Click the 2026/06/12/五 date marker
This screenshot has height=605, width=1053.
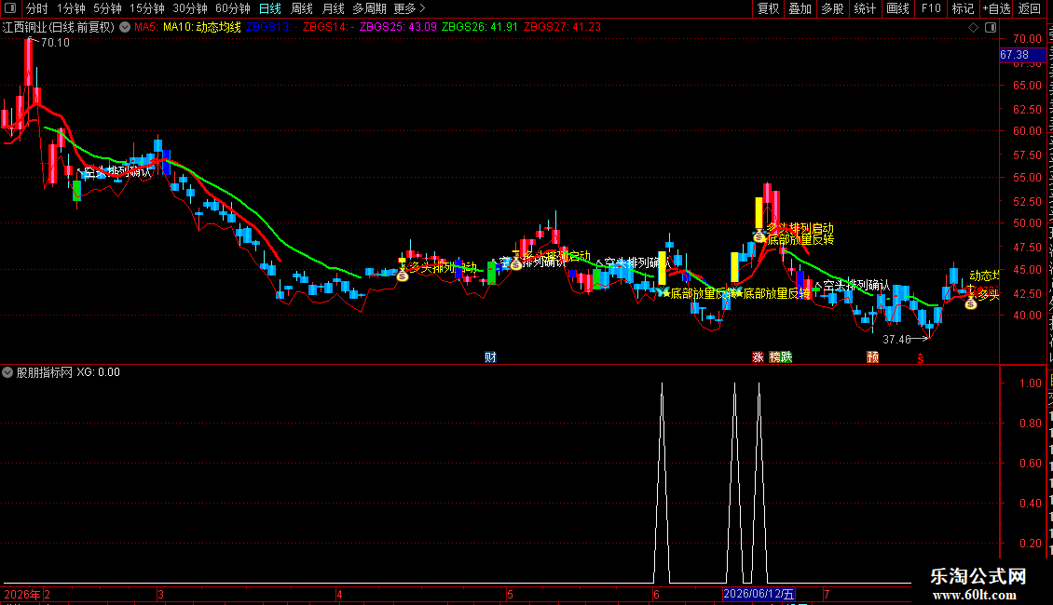(759, 594)
